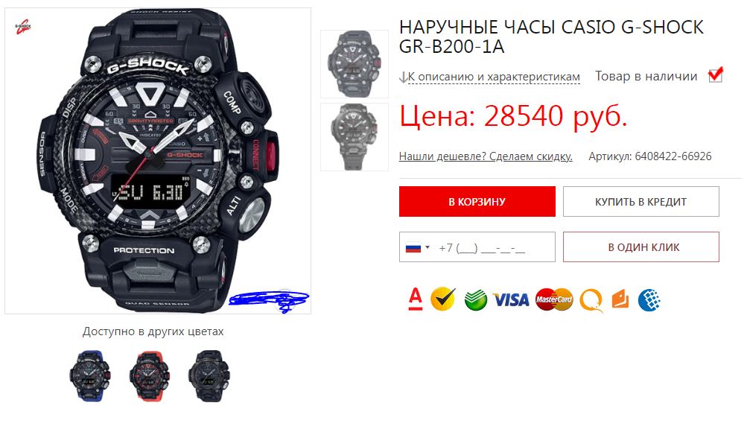Click the yellow checkmark payment icon
Viewport: 747px width, 432px height.
[x=443, y=299]
